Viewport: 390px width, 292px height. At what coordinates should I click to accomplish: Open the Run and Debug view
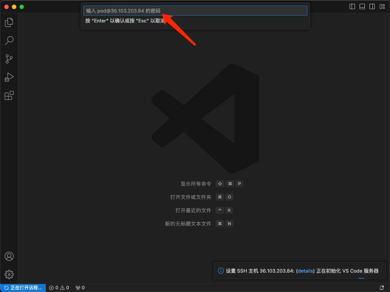click(x=9, y=77)
